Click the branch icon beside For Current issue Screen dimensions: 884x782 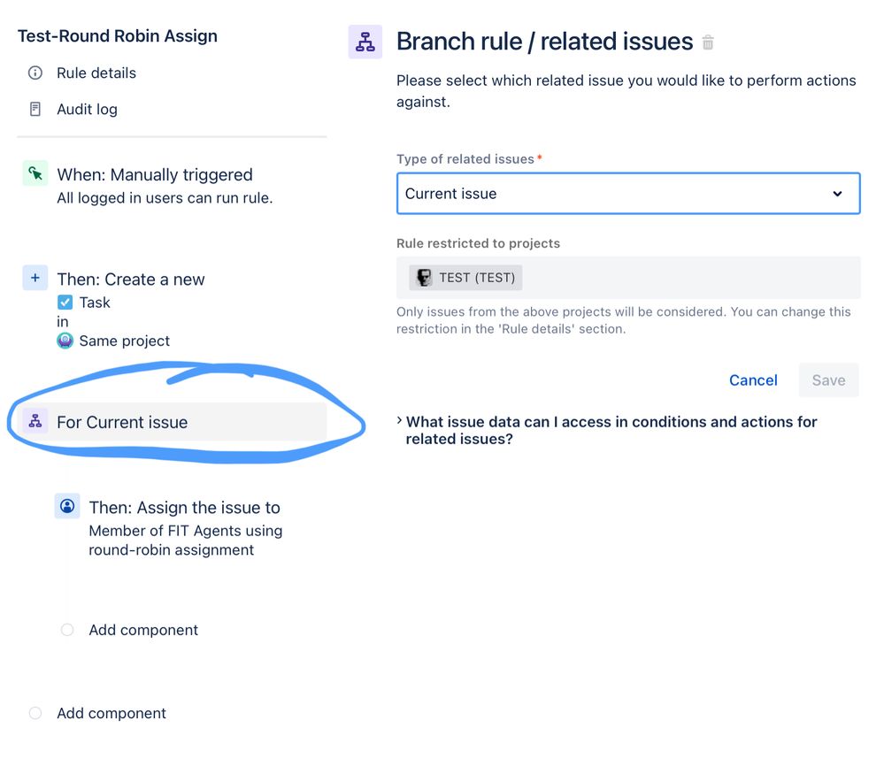[x=35, y=420]
